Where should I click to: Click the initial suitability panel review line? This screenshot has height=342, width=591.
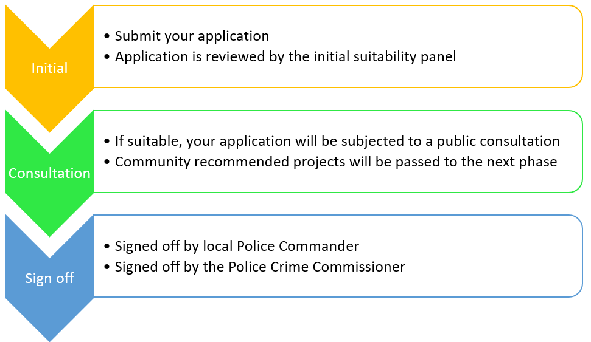coord(285,57)
